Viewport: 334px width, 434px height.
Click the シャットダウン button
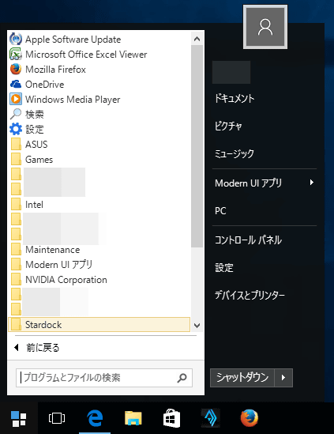242,378
